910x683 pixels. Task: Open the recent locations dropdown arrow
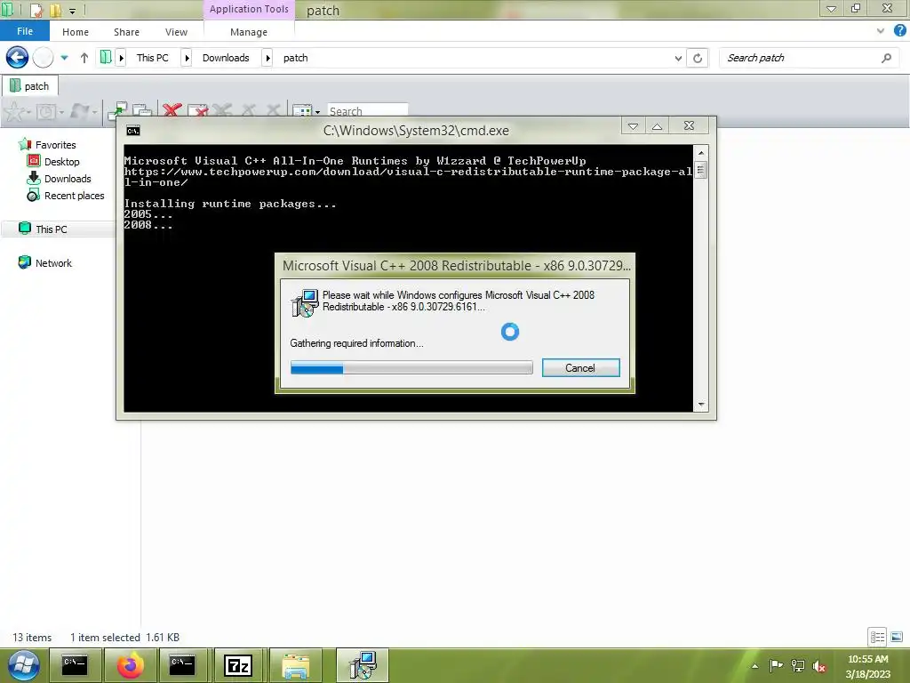64,58
